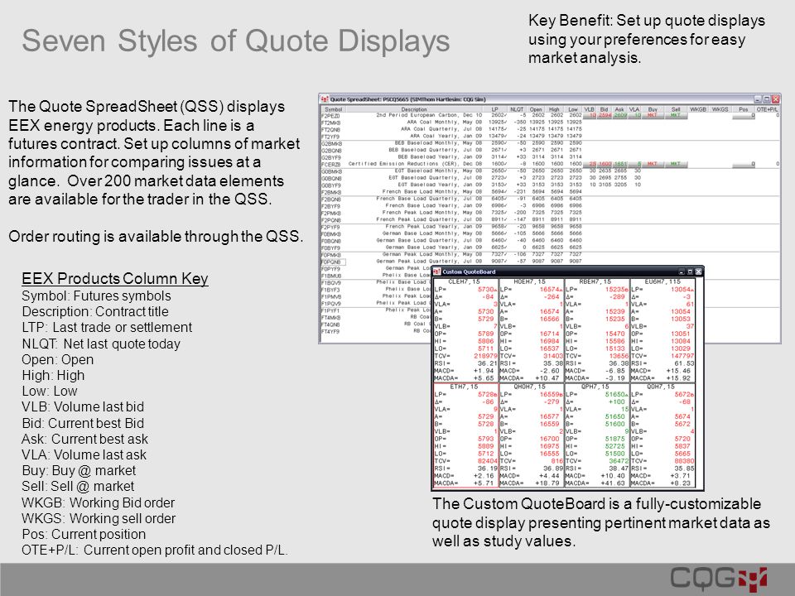
Task: Close the Quote SpreadSheet window
Action: point(776,99)
